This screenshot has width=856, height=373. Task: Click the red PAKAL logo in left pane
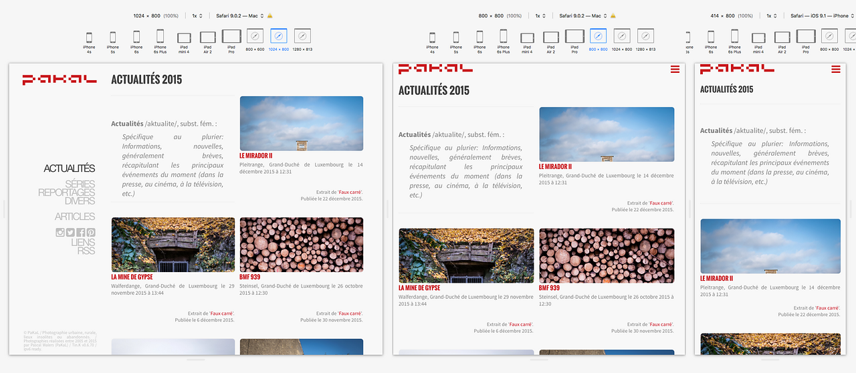60,80
